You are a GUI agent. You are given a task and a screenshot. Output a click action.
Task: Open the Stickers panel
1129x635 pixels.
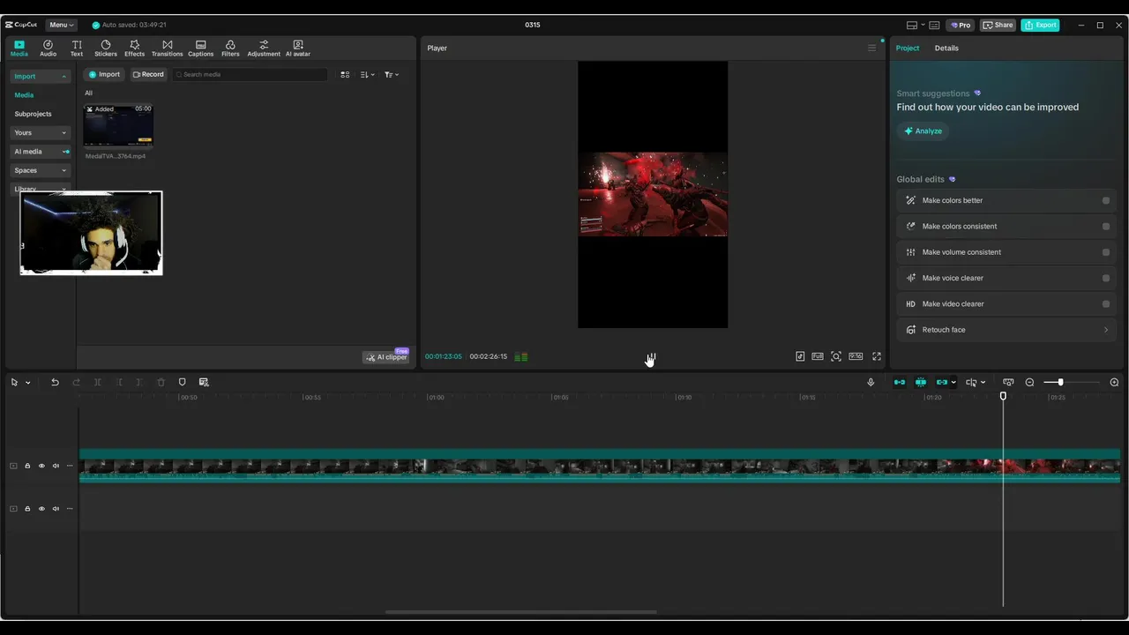click(106, 49)
